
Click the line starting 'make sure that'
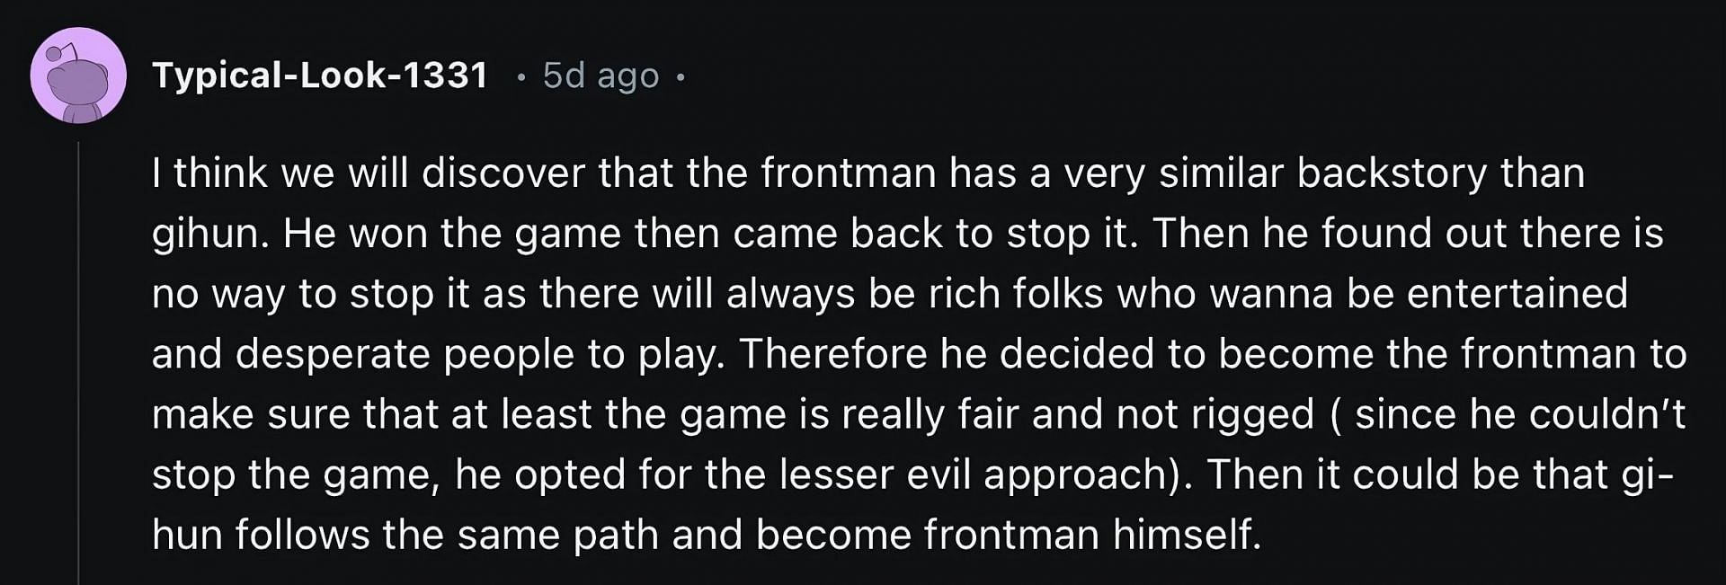(x=919, y=414)
